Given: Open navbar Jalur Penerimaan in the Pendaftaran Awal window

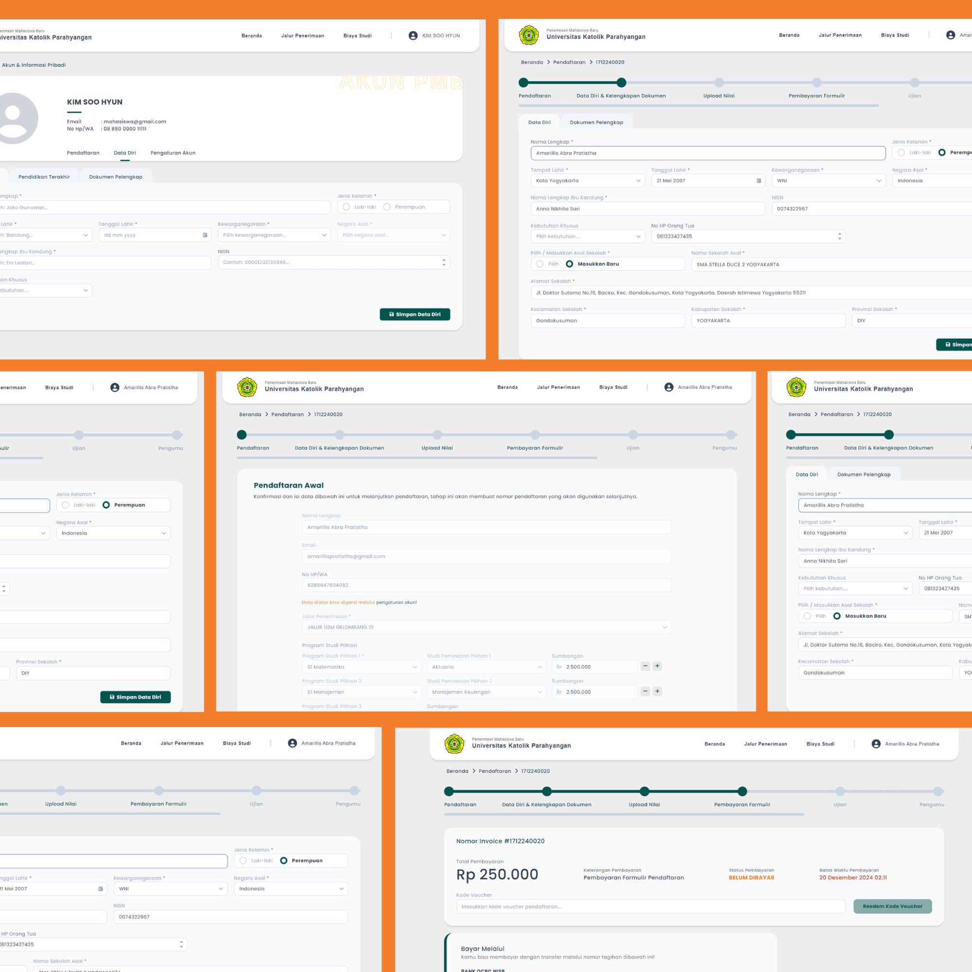Looking at the screenshot, I should 558,387.
